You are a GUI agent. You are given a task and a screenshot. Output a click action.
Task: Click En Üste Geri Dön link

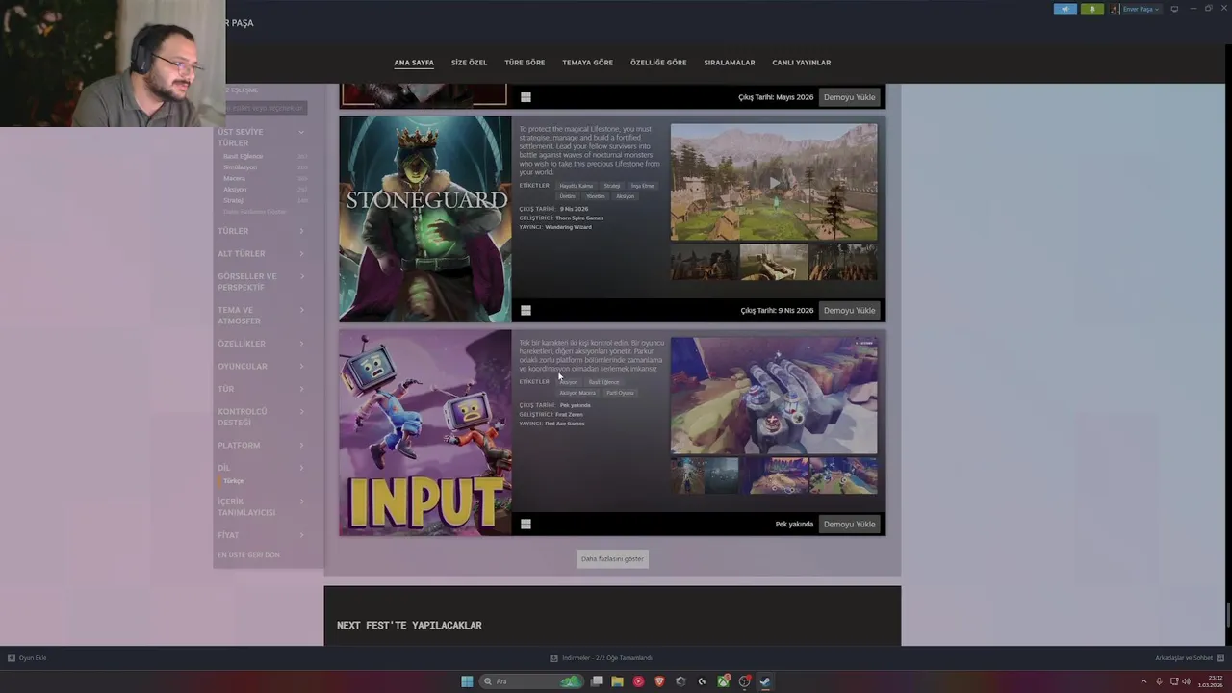pos(248,555)
